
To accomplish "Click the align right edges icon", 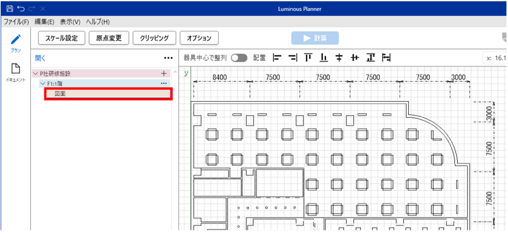I will pyautogui.click(x=293, y=58).
